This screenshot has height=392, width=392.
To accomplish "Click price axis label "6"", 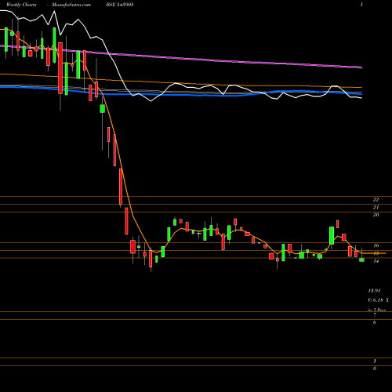I will 375,322.
